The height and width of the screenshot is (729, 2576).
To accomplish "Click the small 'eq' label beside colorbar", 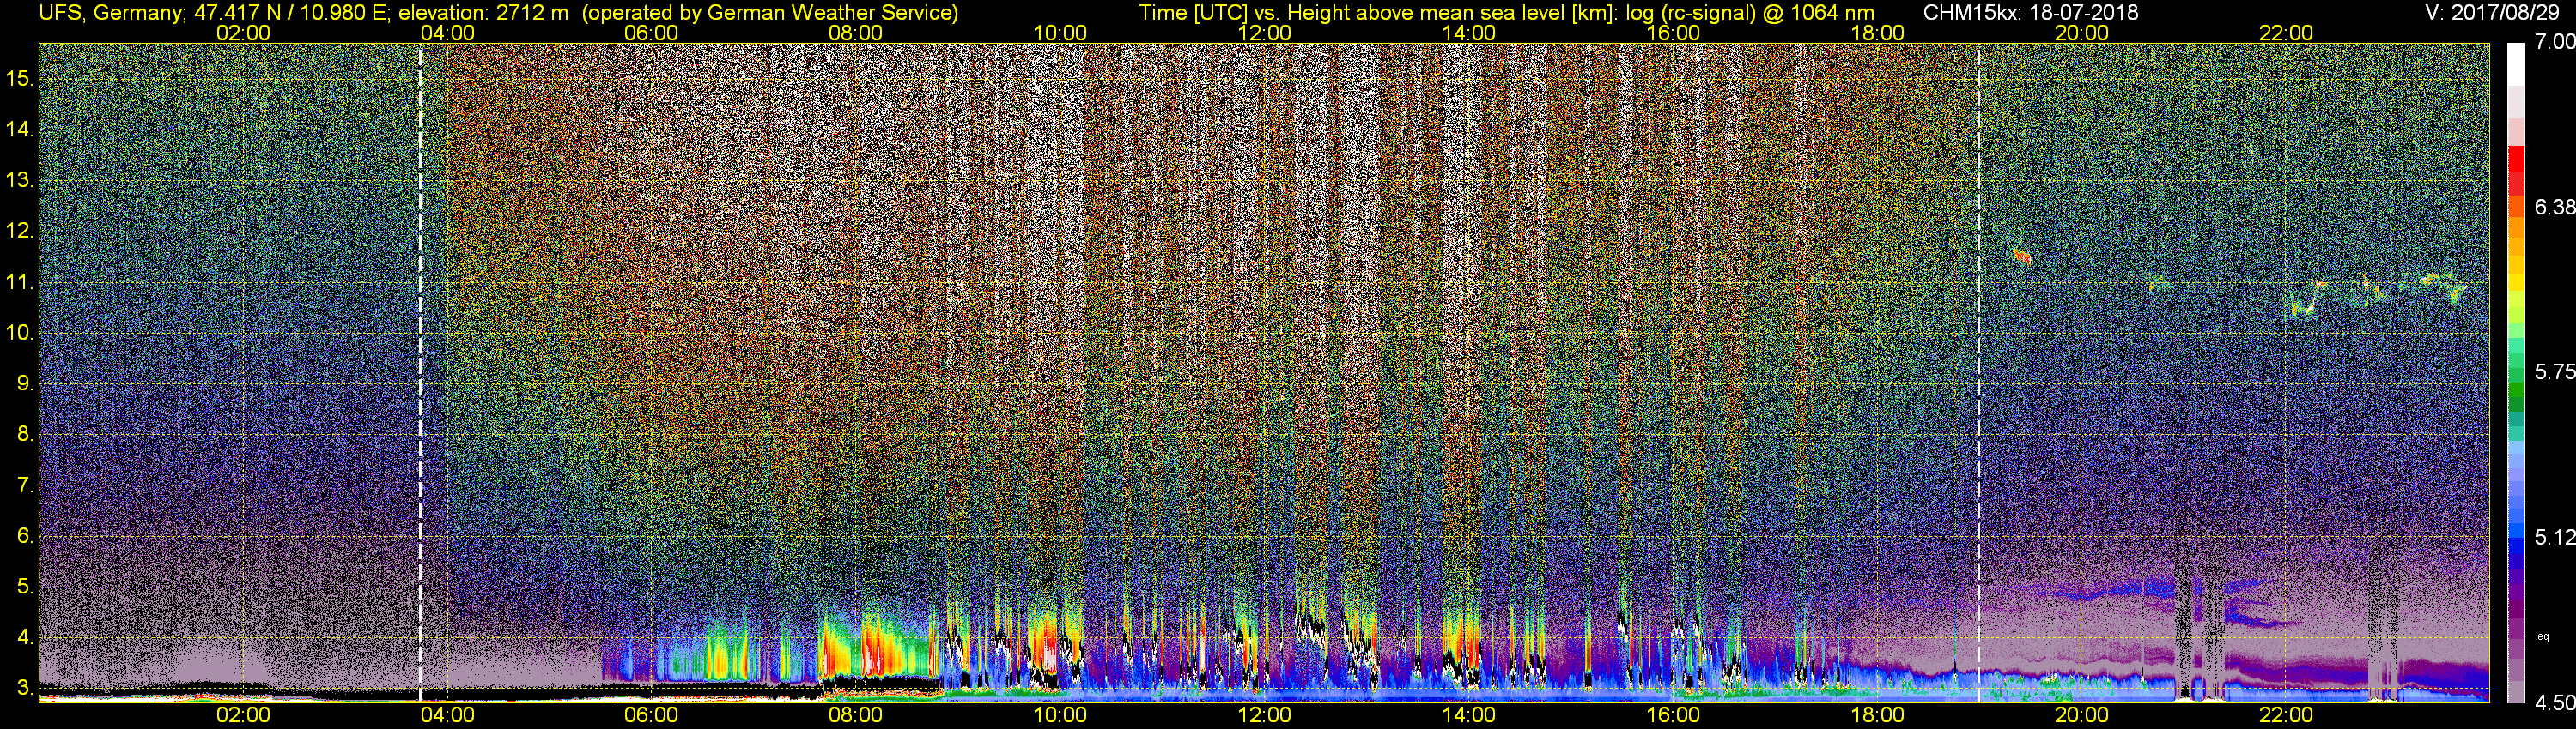I will click(2543, 636).
